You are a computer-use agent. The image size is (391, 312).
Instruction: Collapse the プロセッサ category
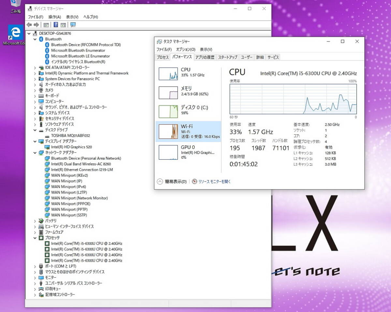click(35, 238)
